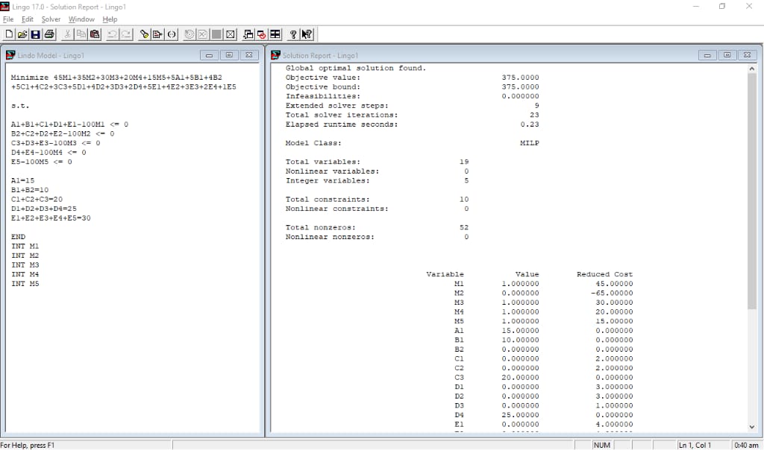Paste using the clipboard toolbar icon

[95, 34]
